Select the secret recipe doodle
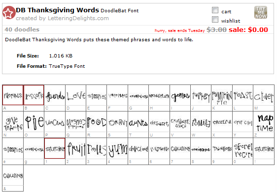 [242, 148]
